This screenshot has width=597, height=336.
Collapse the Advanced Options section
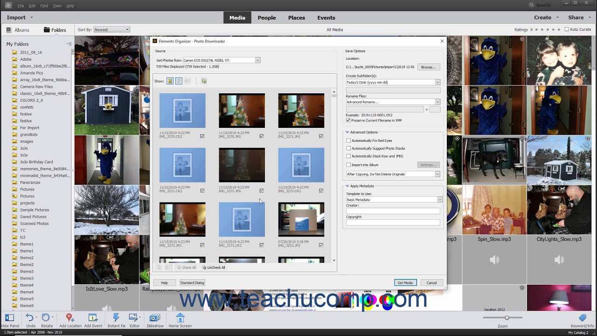[347, 132]
